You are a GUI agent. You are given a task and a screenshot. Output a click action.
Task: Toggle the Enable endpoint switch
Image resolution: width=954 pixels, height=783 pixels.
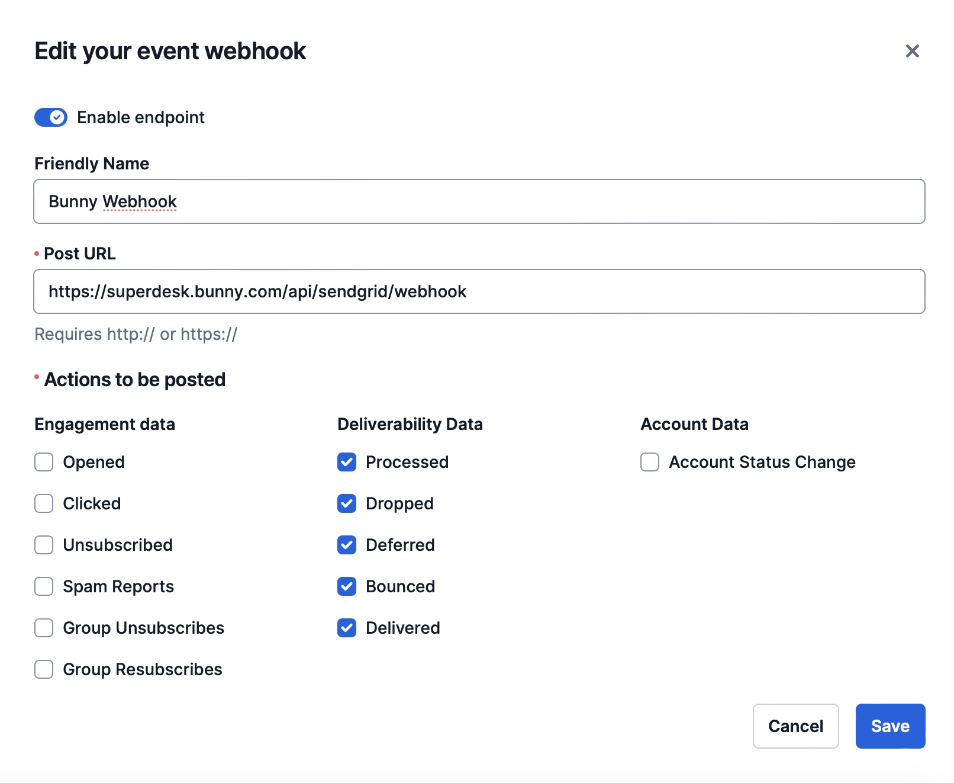51,117
